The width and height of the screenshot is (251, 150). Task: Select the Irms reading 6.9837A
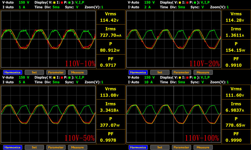tap(235, 110)
